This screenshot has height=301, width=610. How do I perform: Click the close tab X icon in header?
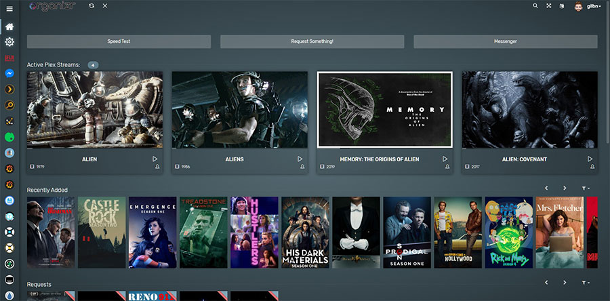tap(105, 5)
